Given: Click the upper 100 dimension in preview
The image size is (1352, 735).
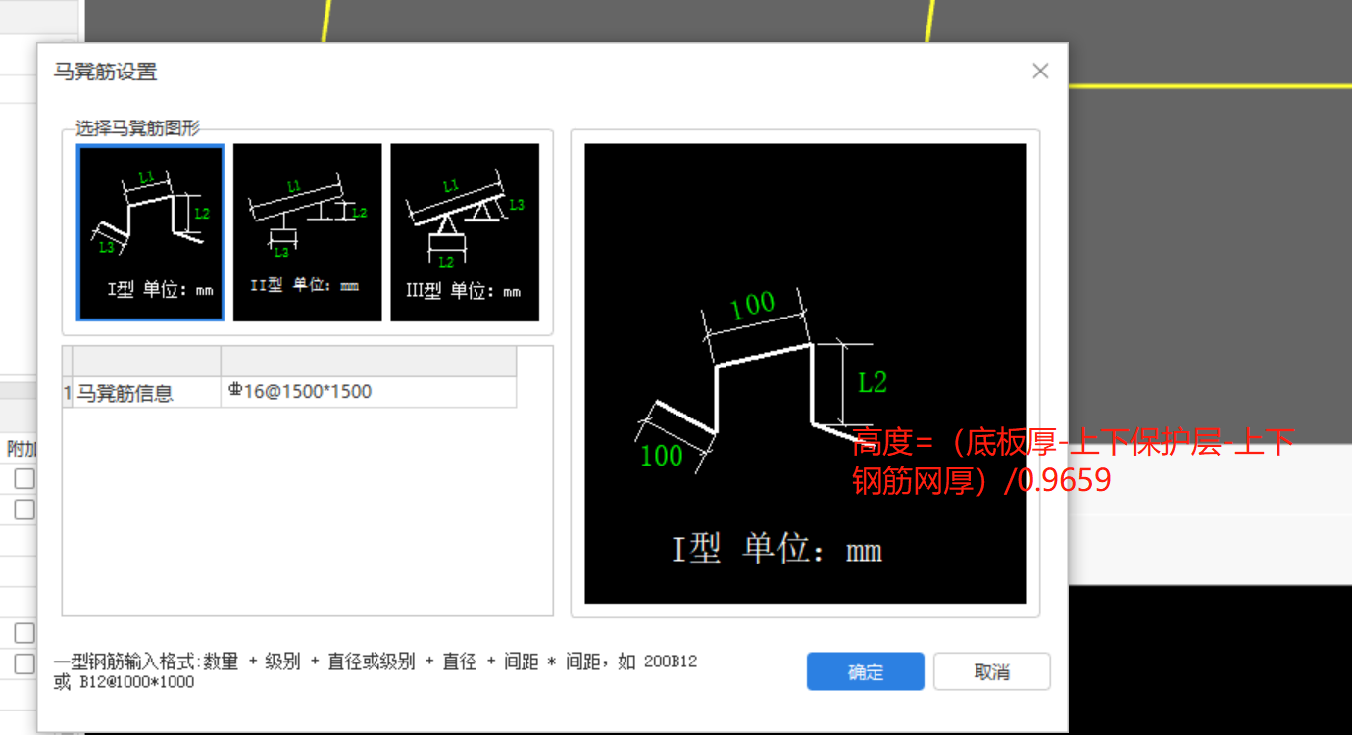Looking at the screenshot, I should point(753,307).
